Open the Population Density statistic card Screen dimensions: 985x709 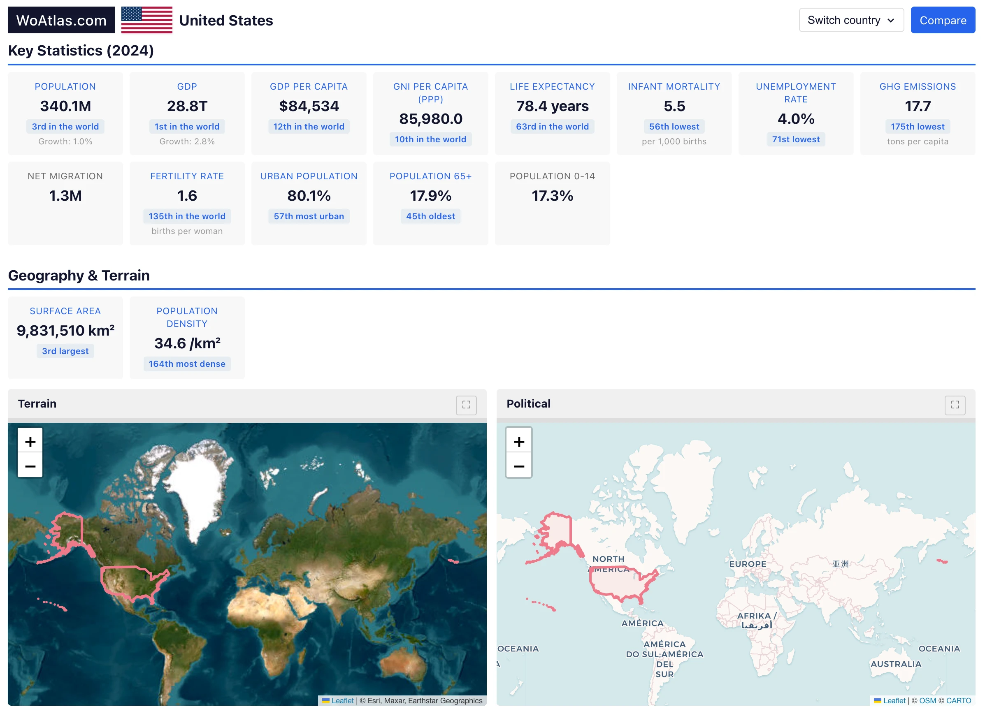pos(187,337)
